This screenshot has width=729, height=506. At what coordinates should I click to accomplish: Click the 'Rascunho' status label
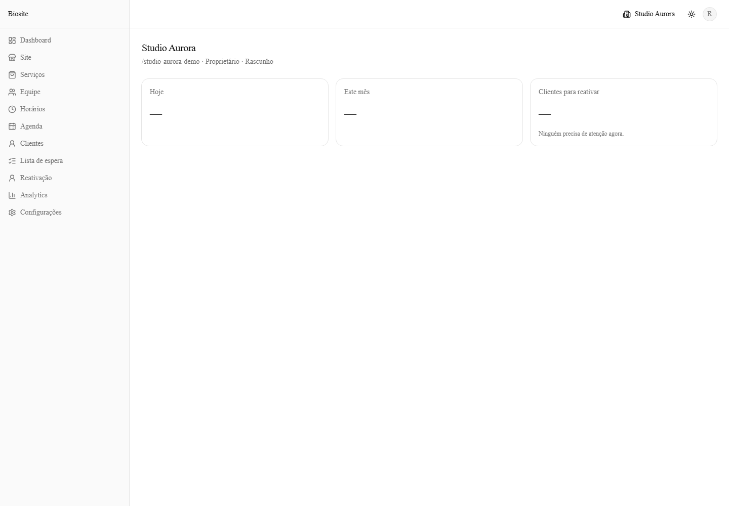coord(259,62)
